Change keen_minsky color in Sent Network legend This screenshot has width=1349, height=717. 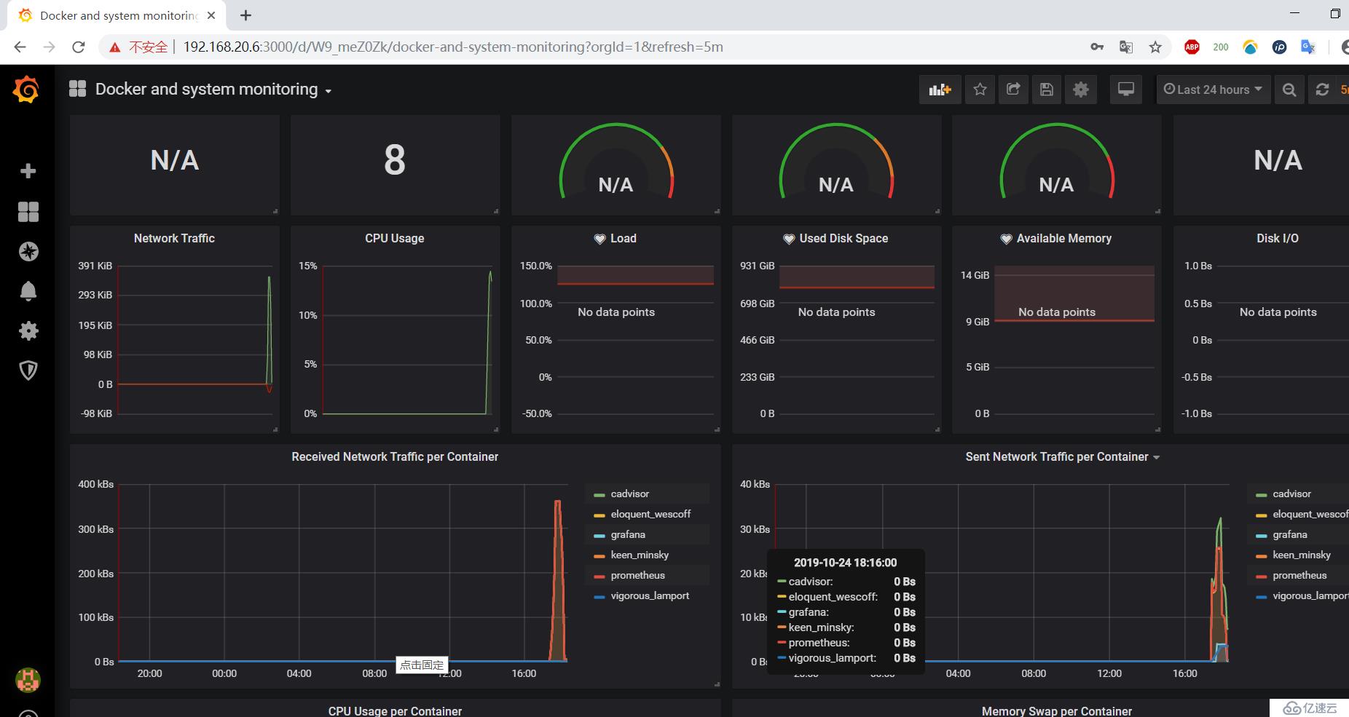click(1262, 556)
